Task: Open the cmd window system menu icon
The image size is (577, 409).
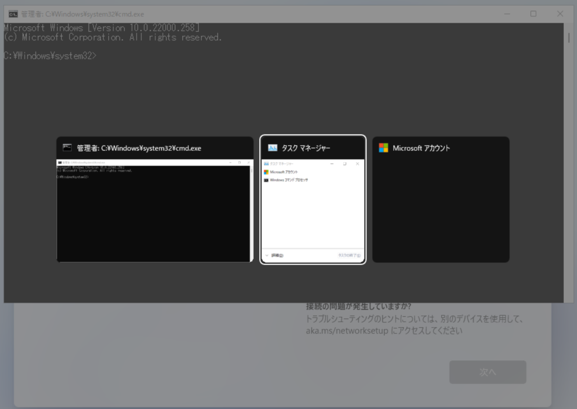Action: 13,14
